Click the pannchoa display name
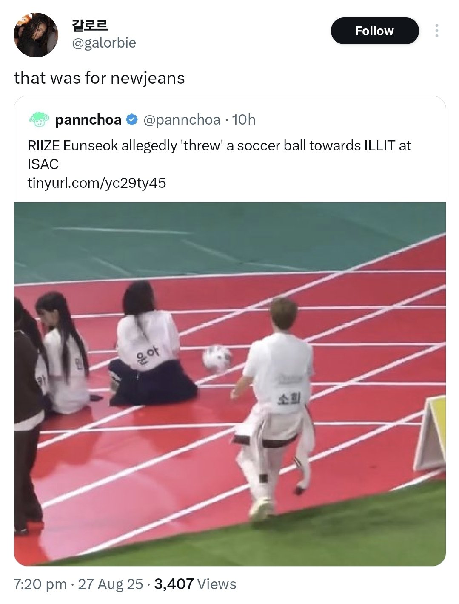459x604 pixels. pyautogui.click(x=88, y=120)
